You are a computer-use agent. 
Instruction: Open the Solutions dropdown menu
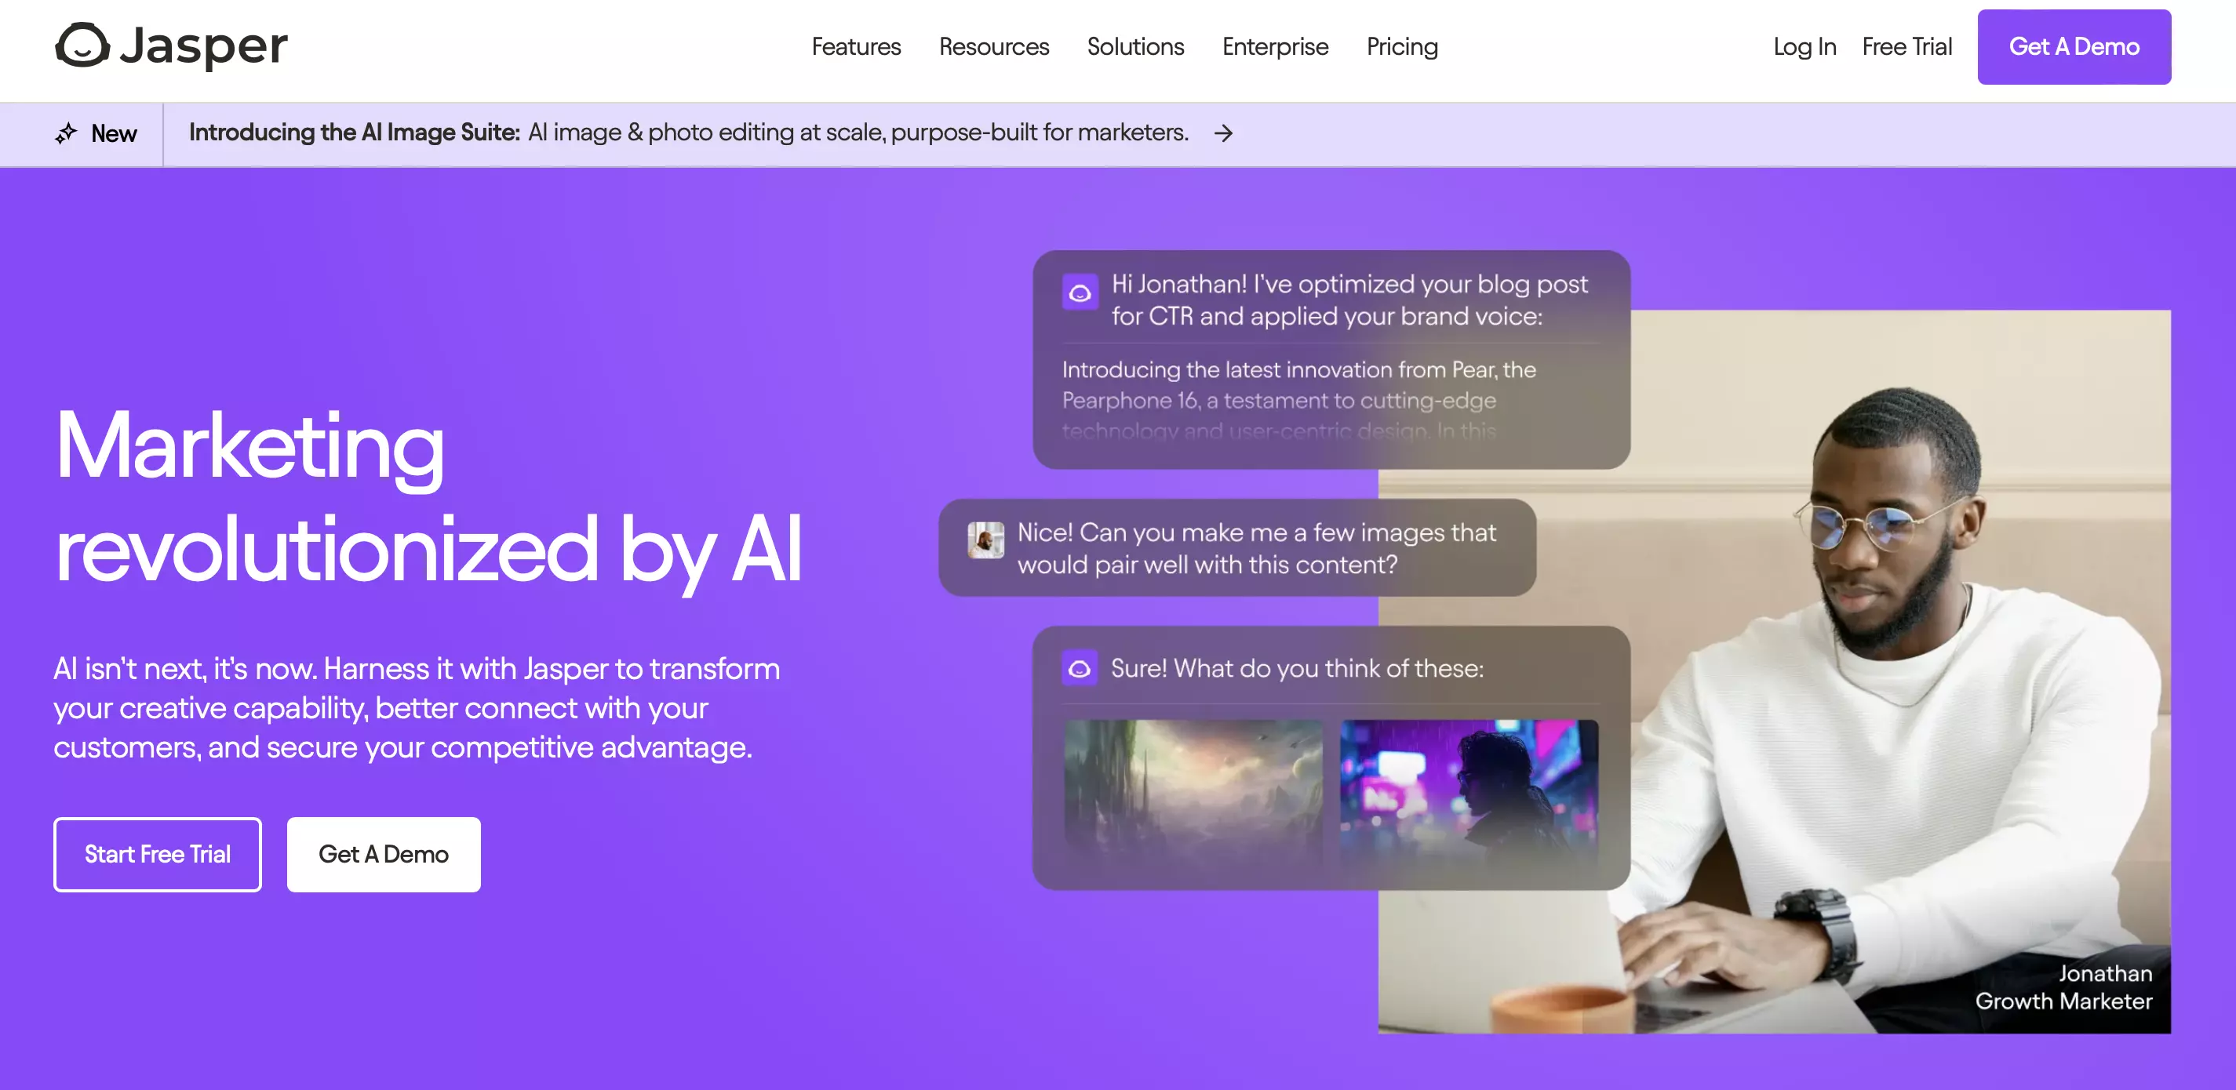pos(1137,45)
